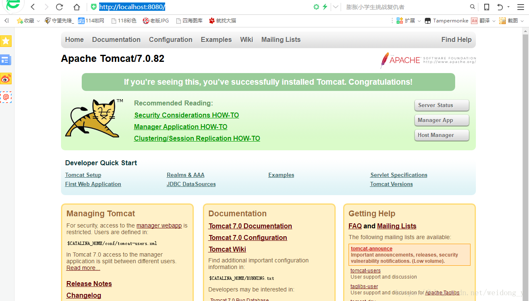
Task: Open the Tomcat 7.0 Documentation link
Action: pos(250,226)
